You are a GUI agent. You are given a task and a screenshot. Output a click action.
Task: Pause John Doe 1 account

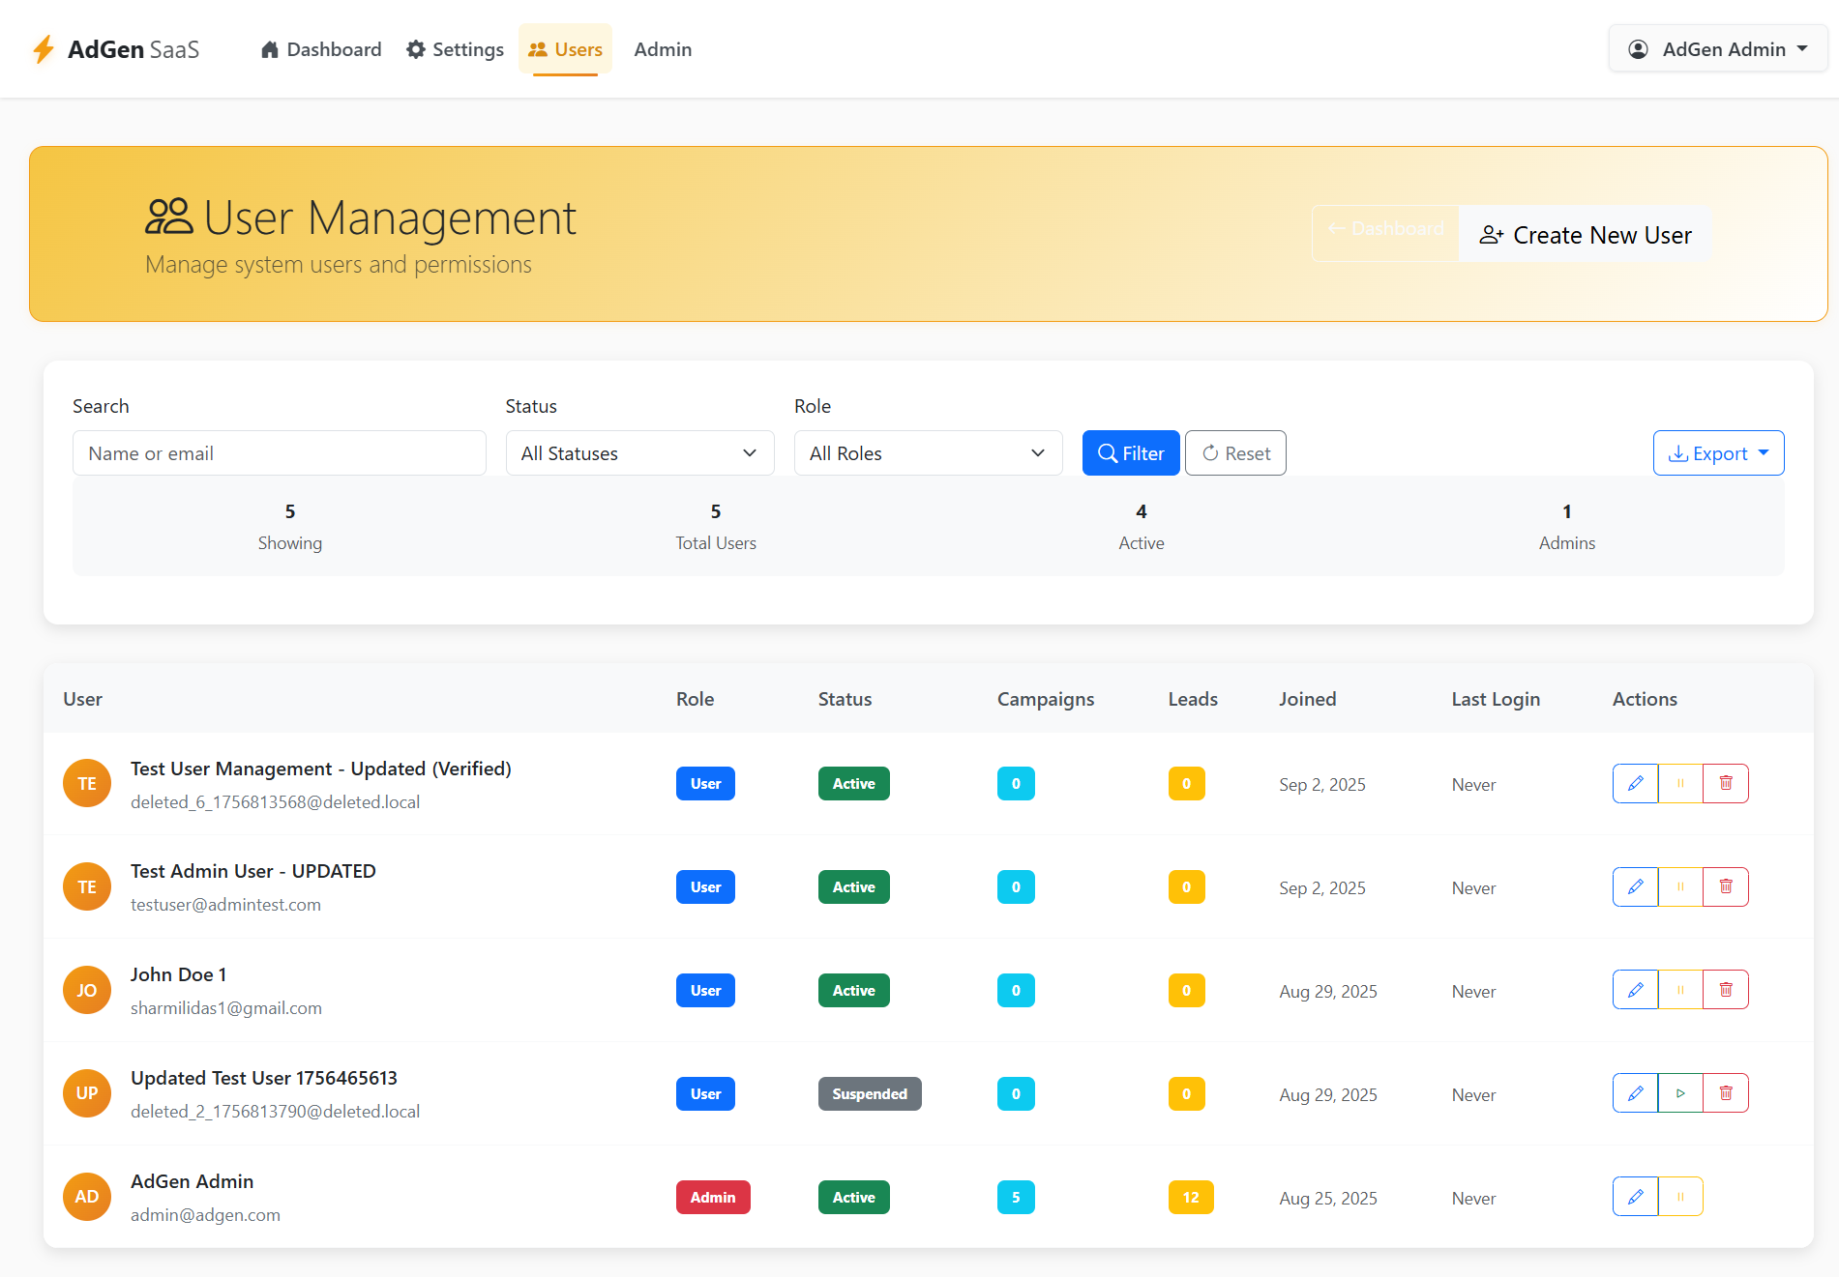click(x=1680, y=990)
